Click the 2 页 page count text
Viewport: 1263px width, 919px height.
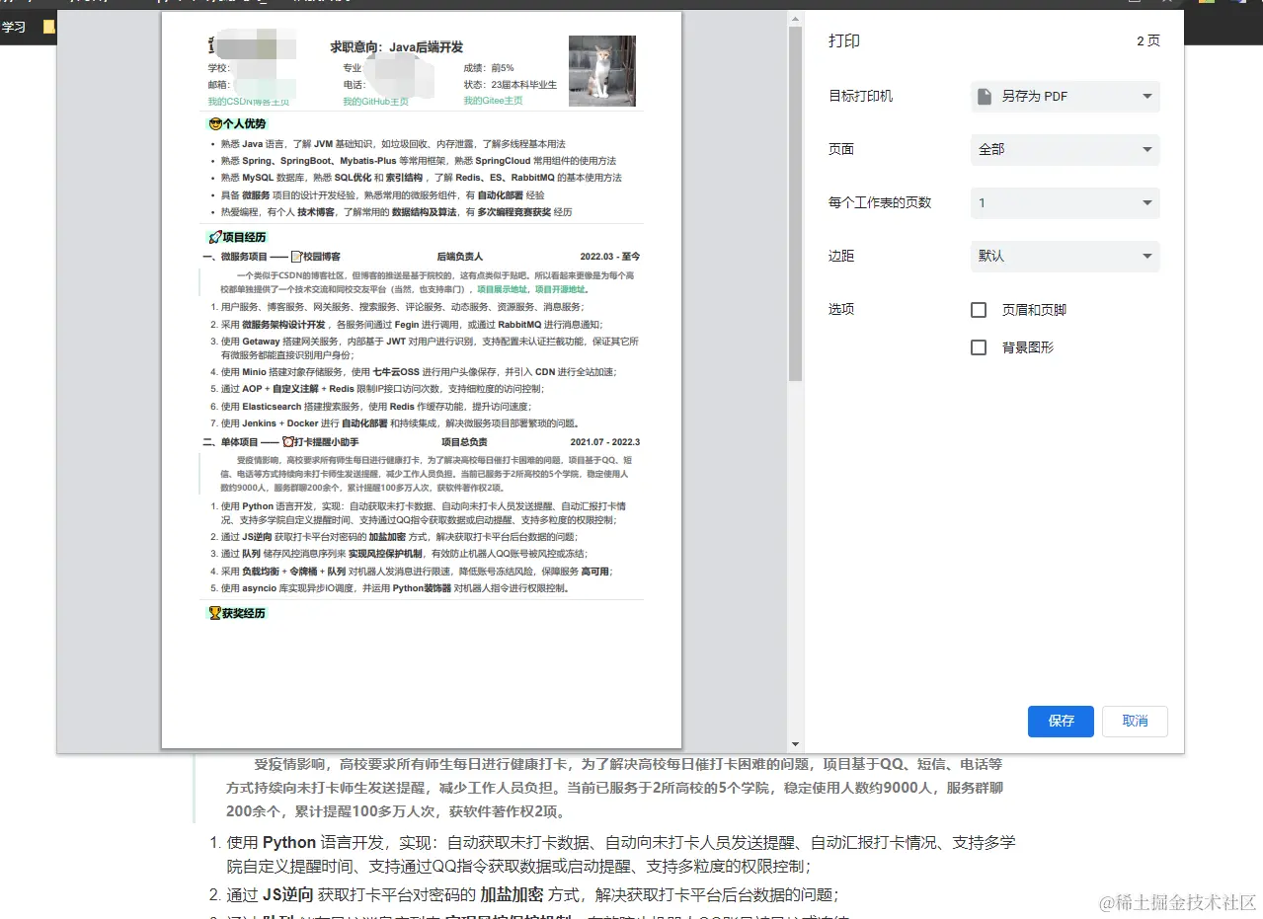(x=1148, y=41)
